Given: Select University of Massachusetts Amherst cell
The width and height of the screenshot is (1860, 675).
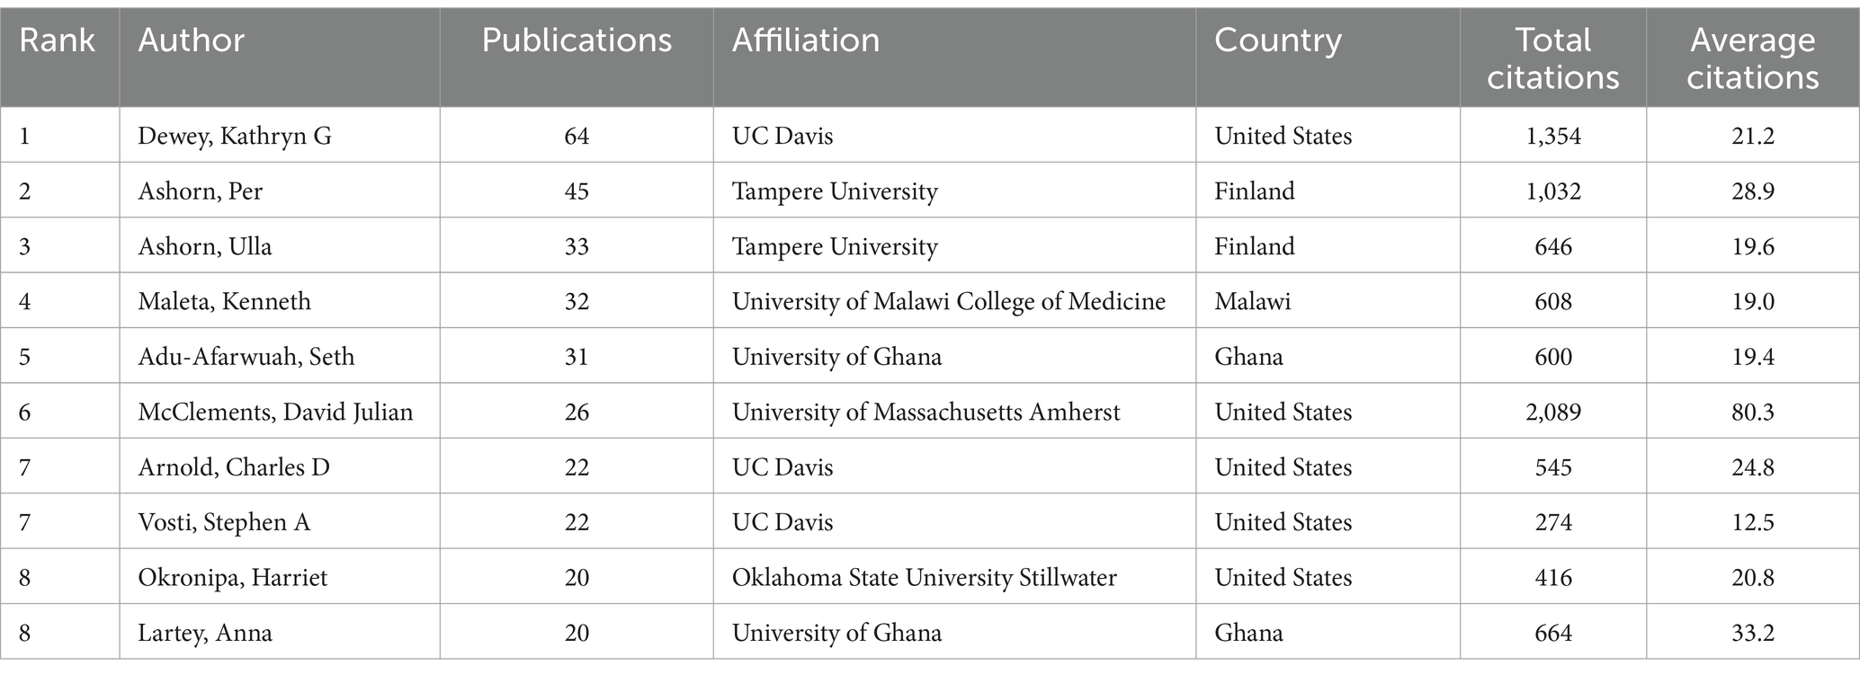Looking at the screenshot, I should [x=926, y=412].
